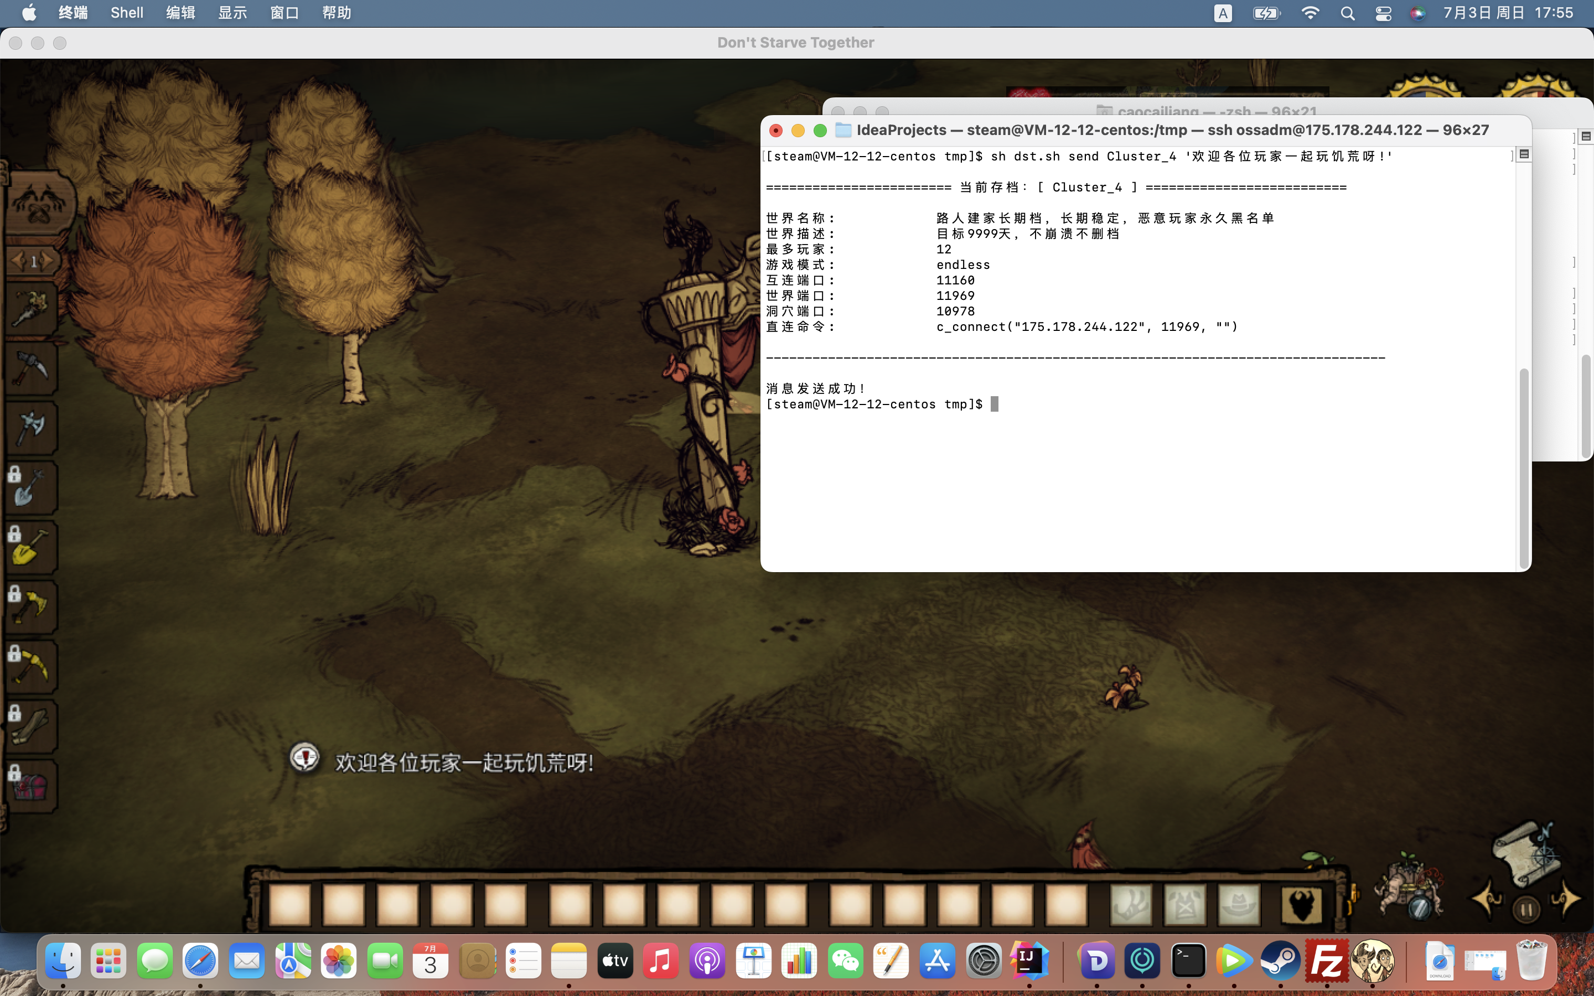The image size is (1594, 996).
Task: Select the unlocked axe crafting recipe
Action: click(30, 428)
